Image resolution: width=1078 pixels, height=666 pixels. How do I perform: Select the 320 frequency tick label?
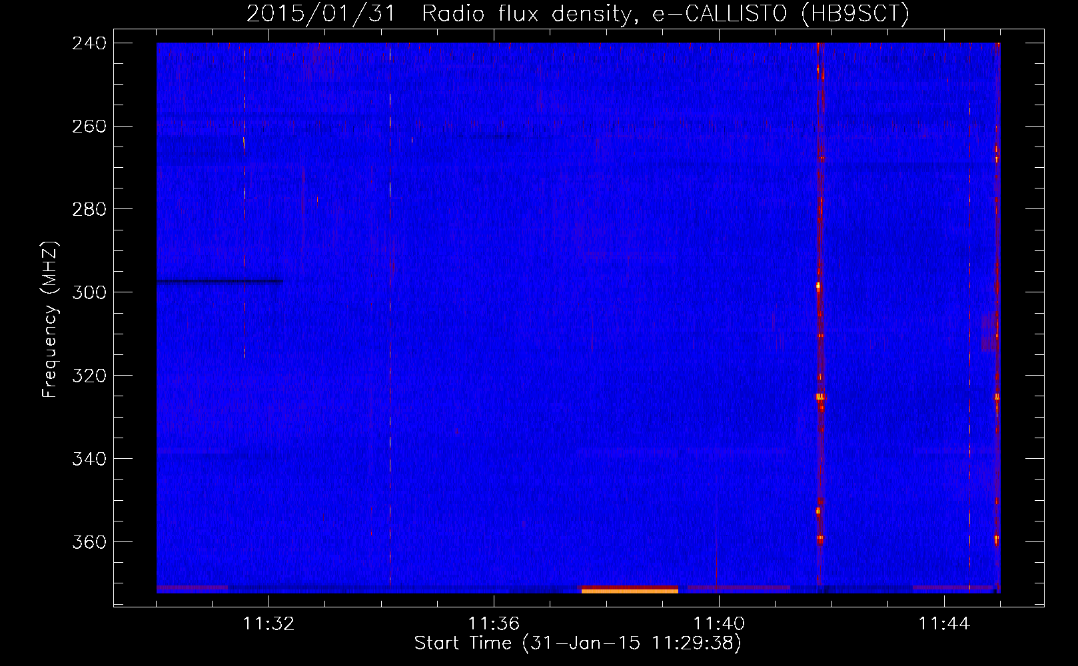pyautogui.click(x=89, y=376)
